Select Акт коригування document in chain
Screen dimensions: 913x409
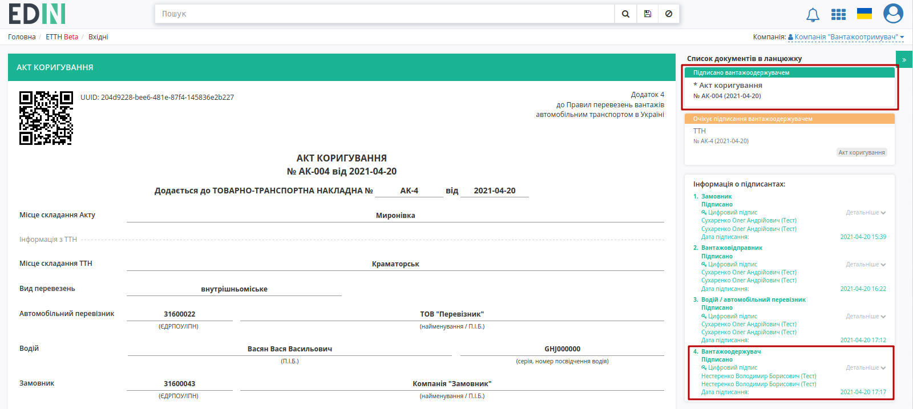tap(790, 88)
